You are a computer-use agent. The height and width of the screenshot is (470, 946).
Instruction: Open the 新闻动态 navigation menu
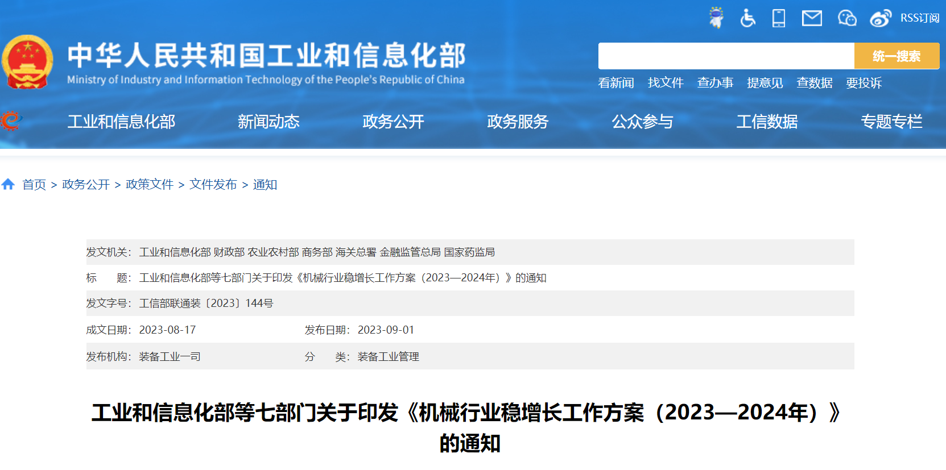[268, 122]
